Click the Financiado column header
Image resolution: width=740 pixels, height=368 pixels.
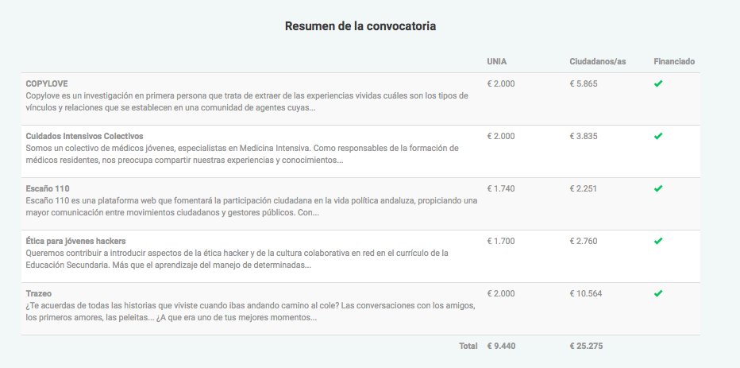click(x=674, y=62)
